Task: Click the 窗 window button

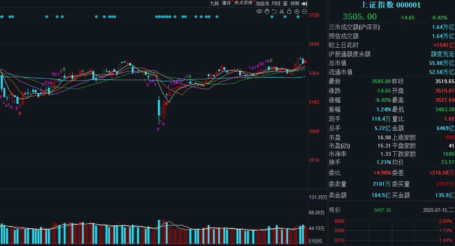Action: 285,3
